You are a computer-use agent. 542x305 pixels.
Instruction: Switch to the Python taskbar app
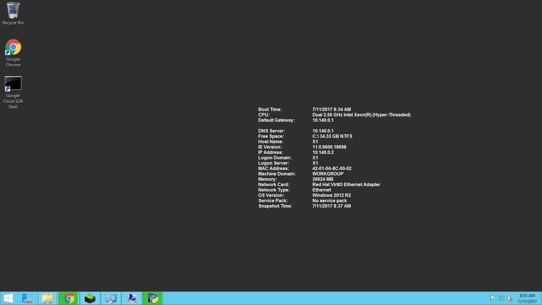tap(153, 298)
